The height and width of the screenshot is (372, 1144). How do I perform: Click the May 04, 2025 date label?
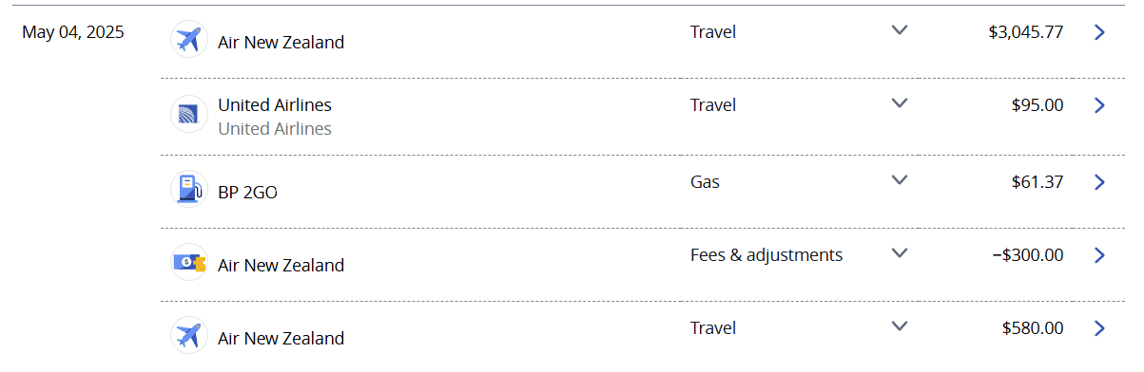pos(73,32)
